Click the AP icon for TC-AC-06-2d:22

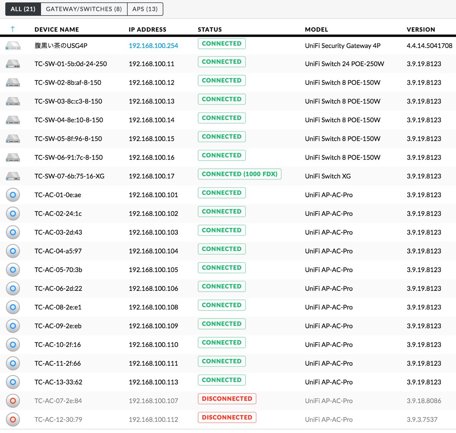click(13, 288)
